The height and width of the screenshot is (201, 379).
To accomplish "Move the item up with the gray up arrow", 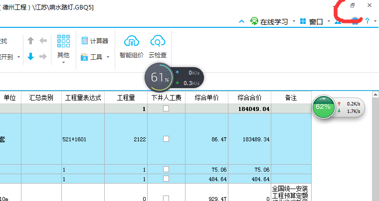I will click(x=30, y=40).
